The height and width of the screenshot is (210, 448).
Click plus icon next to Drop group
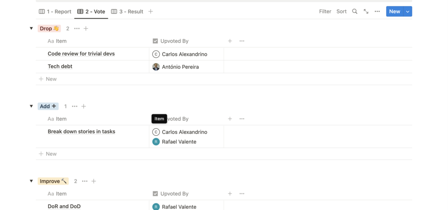point(86,28)
